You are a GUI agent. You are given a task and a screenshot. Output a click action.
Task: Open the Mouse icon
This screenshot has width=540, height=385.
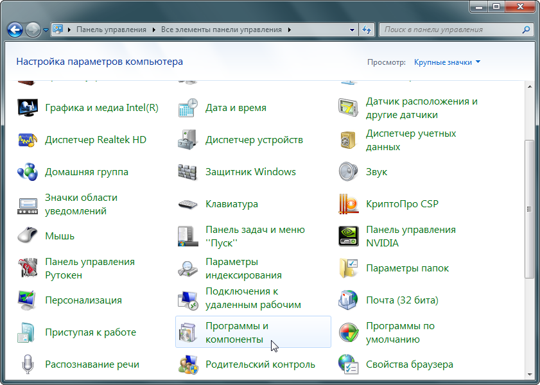click(x=28, y=235)
